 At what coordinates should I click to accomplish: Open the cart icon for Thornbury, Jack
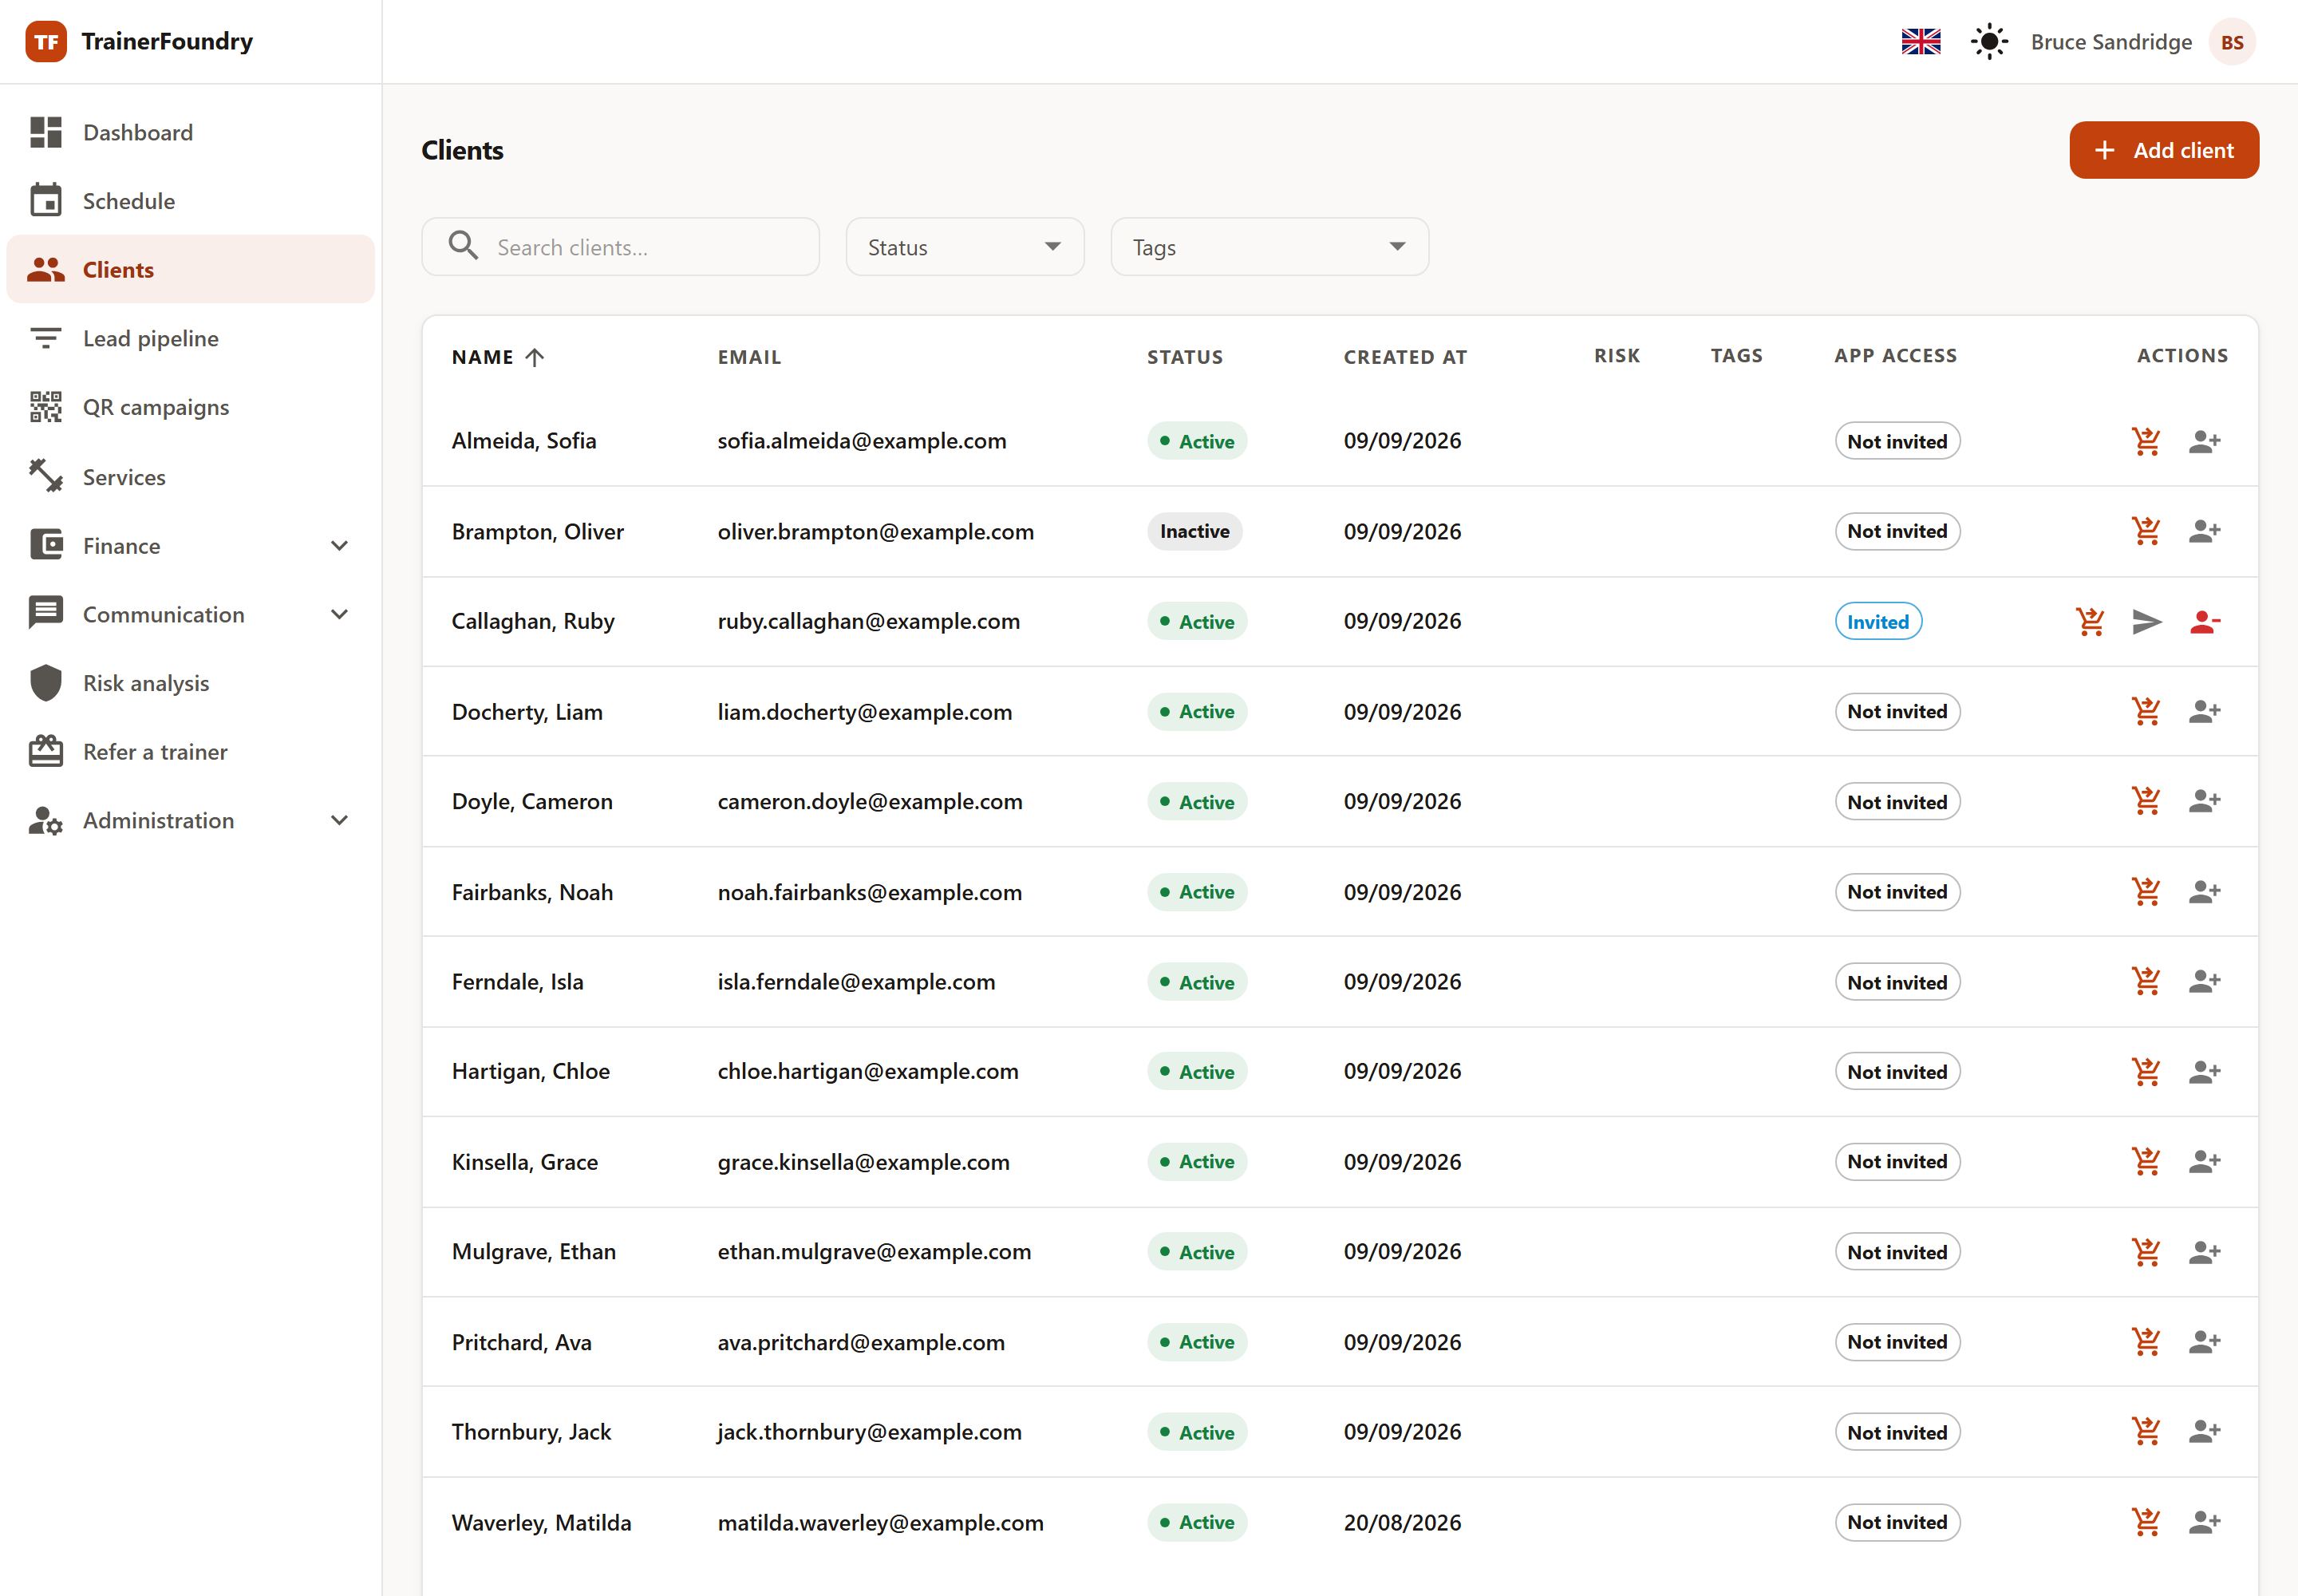(x=2146, y=1431)
